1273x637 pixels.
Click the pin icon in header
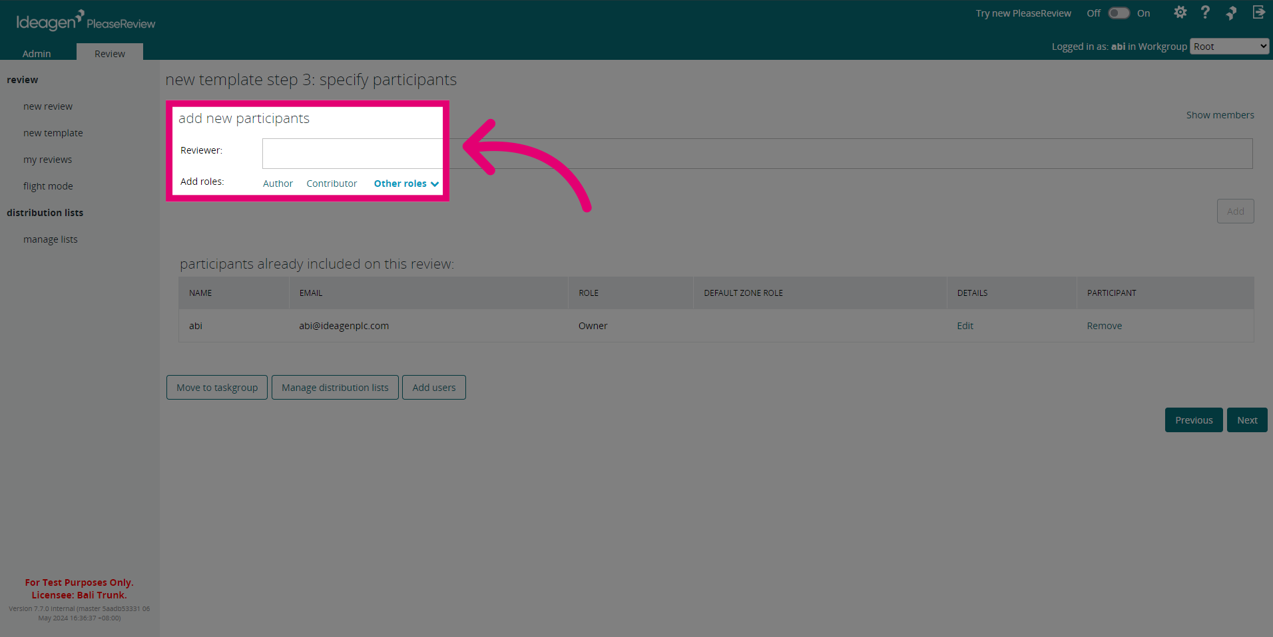pyautogui.click(x=1231, y=13)
